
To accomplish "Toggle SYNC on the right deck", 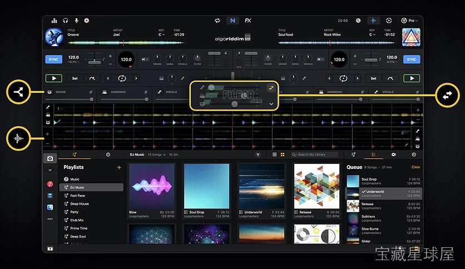I will [412, 59].
